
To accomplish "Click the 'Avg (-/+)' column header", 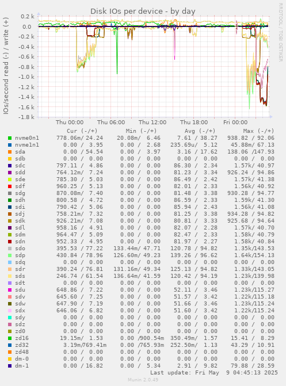I will tap(200, 131).
